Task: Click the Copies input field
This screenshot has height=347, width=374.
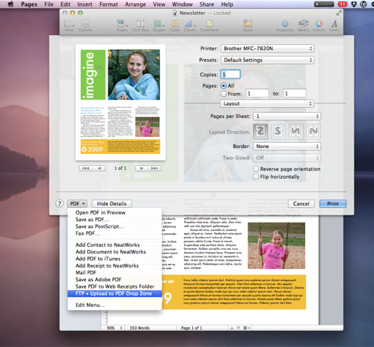Action: (230, 74)
